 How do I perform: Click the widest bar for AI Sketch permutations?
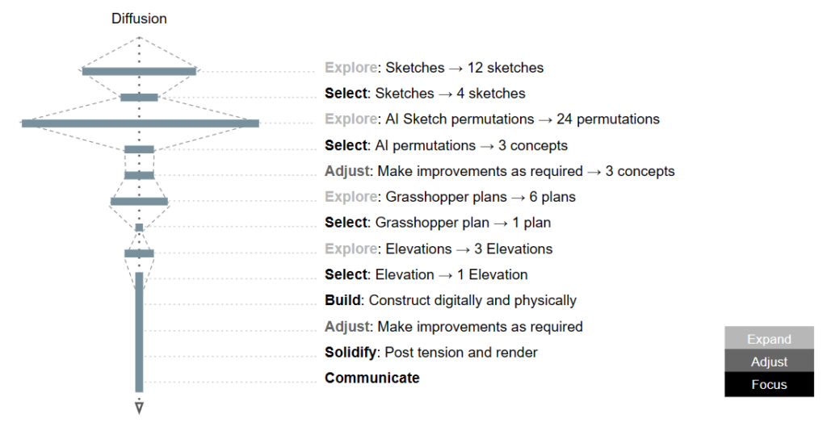pos(141,123)
